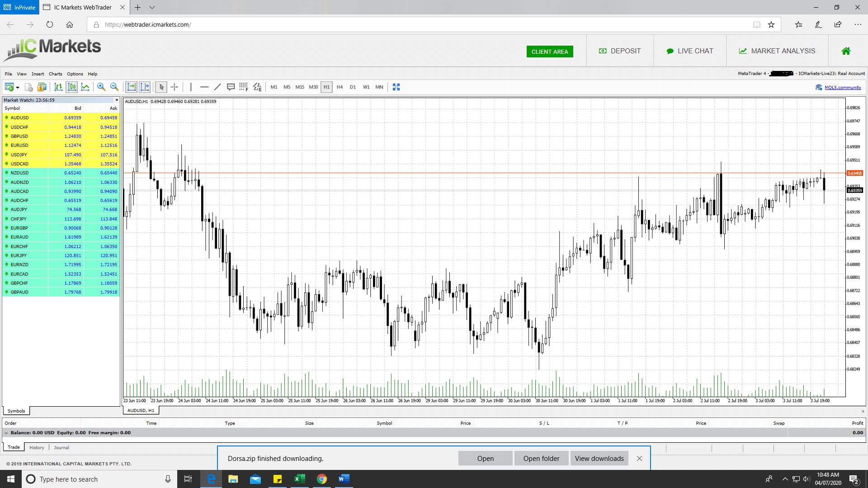This screenshot has height=488, width=868.
Task: Open the View menu
Action: point(22,74)
